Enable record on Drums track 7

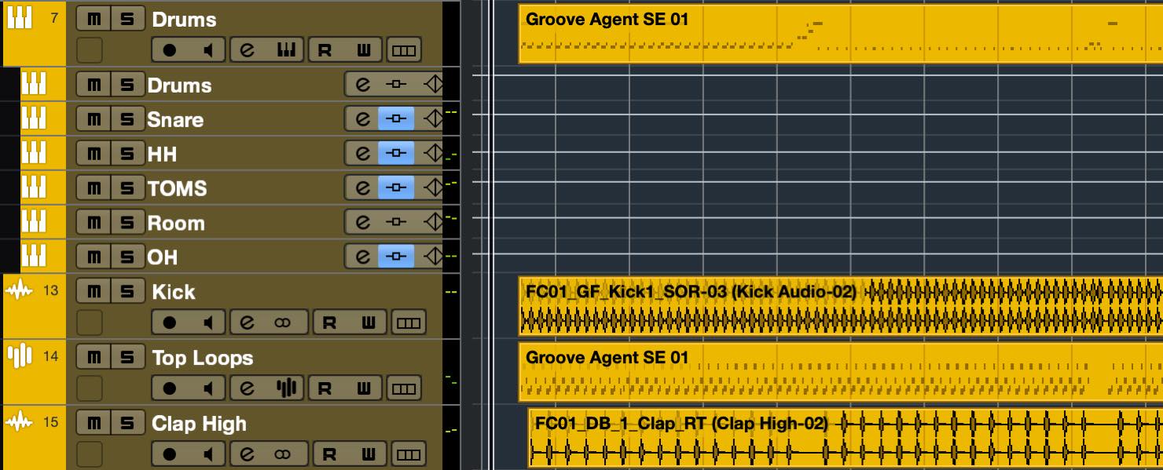(170, 50)
